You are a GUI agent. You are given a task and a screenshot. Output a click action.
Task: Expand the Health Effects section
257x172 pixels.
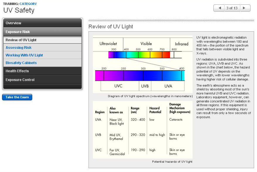pyautogui.click(x=42, y=71)
